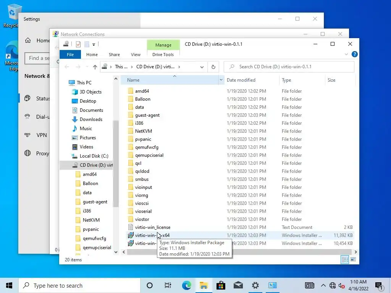391x293 pixels.
Task: Click the This PC breadcrumb segment
Action: coord(121,67)
